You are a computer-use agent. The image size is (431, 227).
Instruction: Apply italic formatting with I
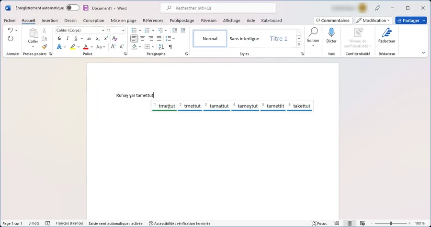pyautogui.click(x=68, y=38)
